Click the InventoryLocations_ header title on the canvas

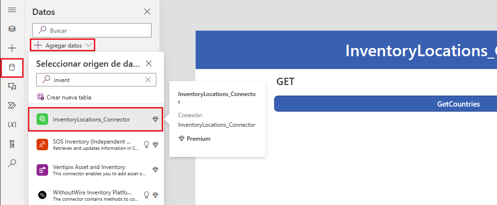click(x=421, y=50)
